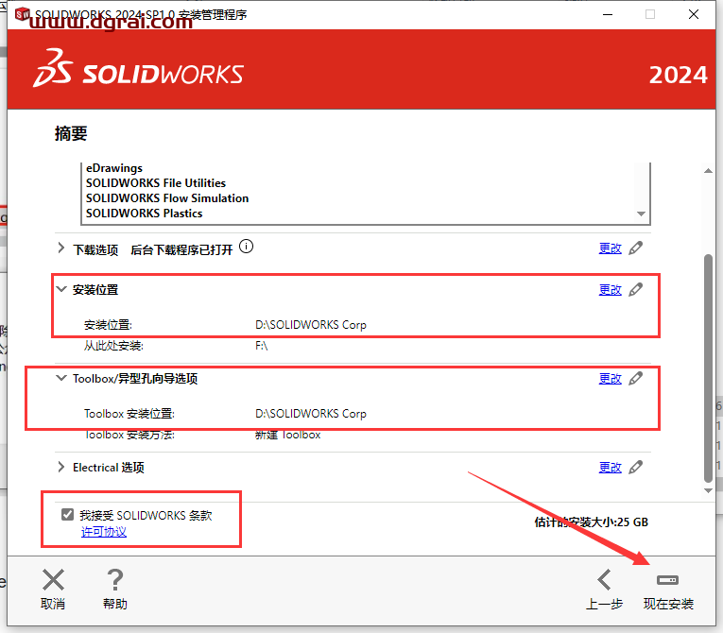
Task: Click the 更改 link for Electrical 选项
Action: [610, 468]
